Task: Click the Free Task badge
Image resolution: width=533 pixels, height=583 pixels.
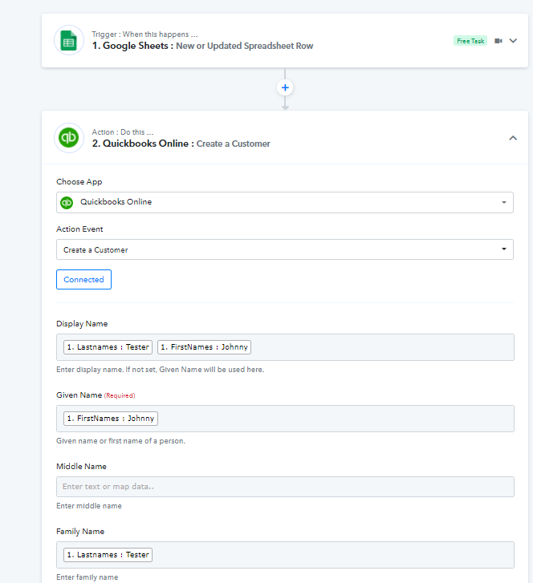Action: [470, 41]
